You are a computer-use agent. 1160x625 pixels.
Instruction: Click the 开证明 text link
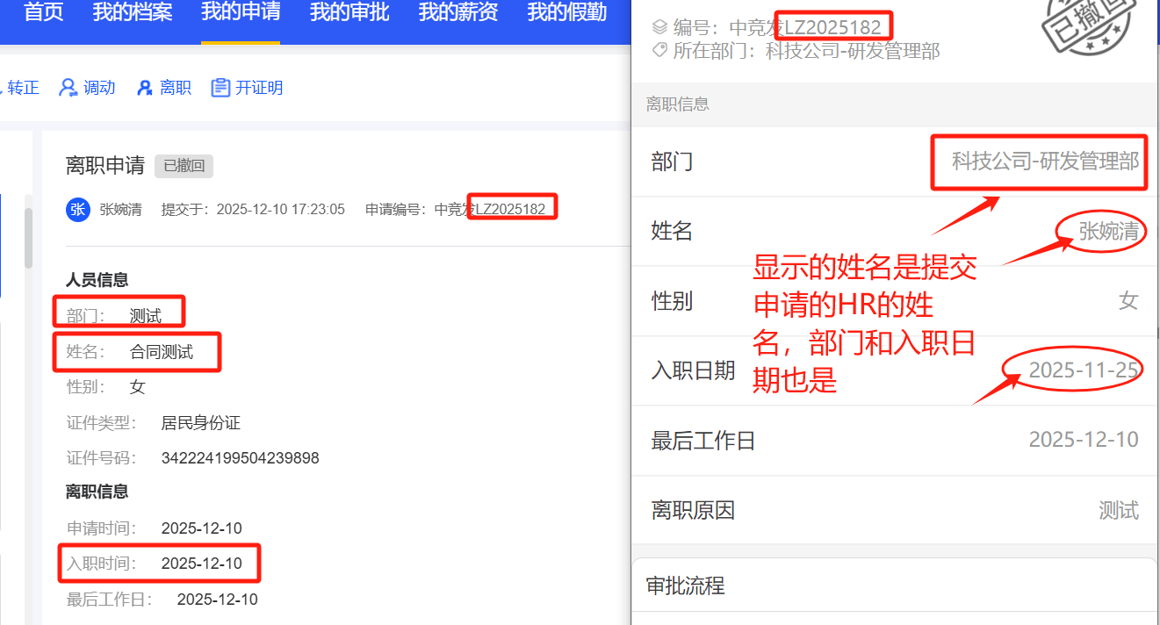pos(259,88)
